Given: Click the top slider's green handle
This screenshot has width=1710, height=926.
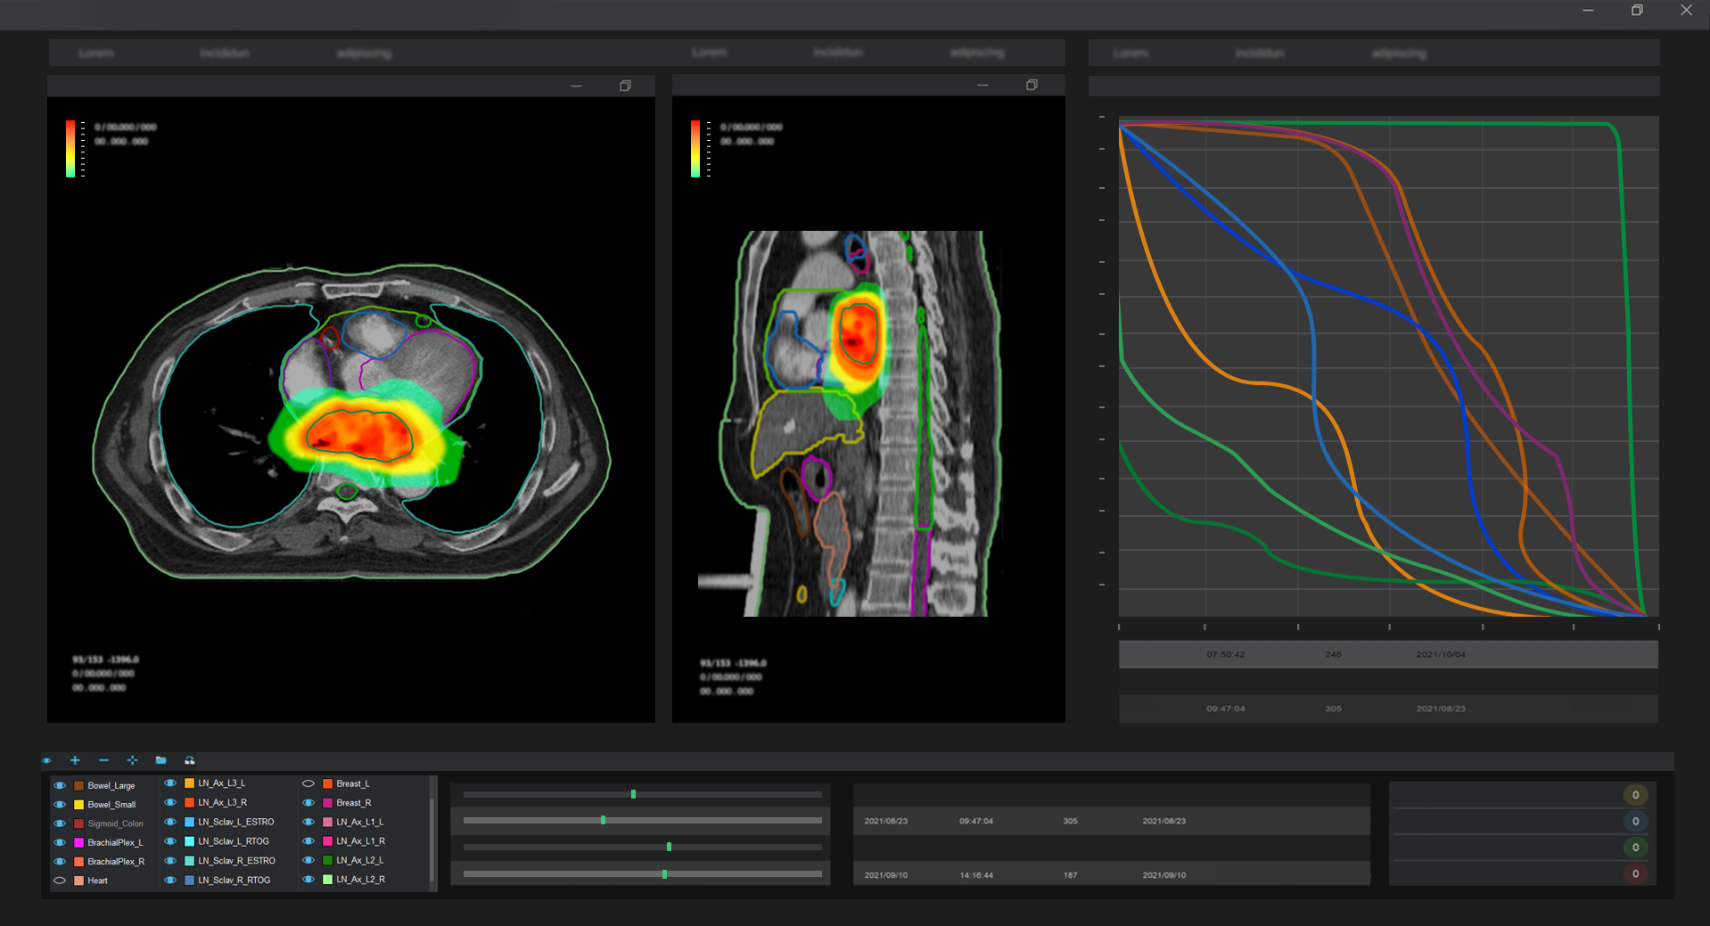Looking at the screenshot, I should [633, 794].
